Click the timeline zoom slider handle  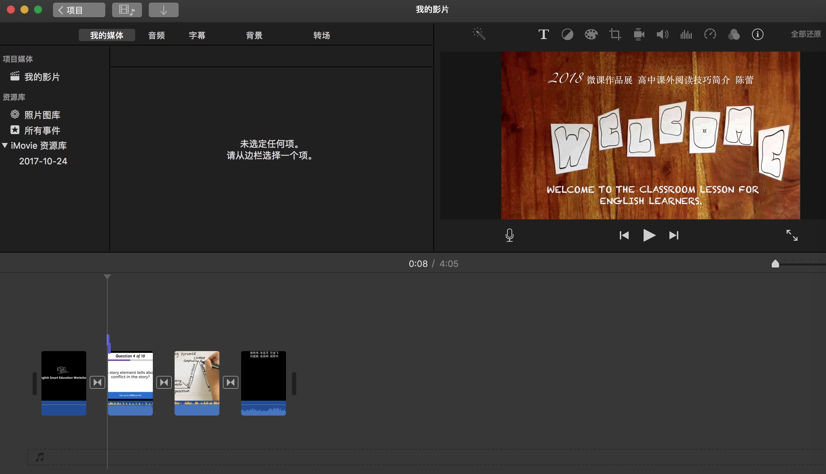775,264
